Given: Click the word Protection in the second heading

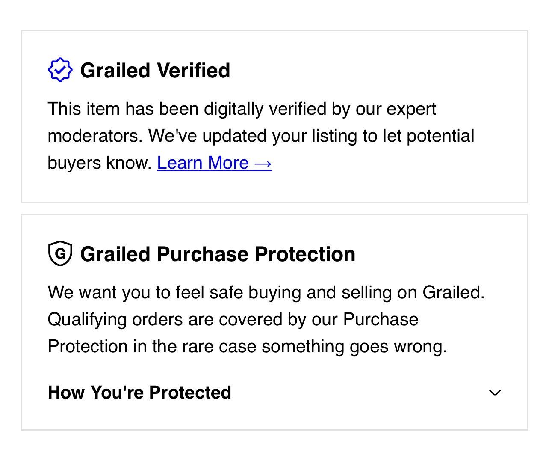Looking at the screenshot, I should point(305,254).
